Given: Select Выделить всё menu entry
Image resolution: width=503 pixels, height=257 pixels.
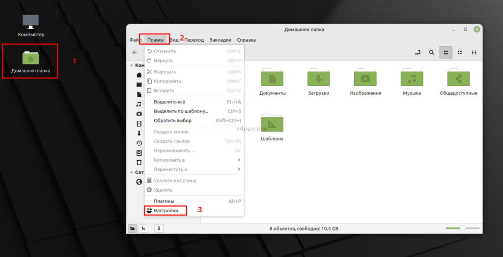Looking at the screenshot, I should point(169,102).
